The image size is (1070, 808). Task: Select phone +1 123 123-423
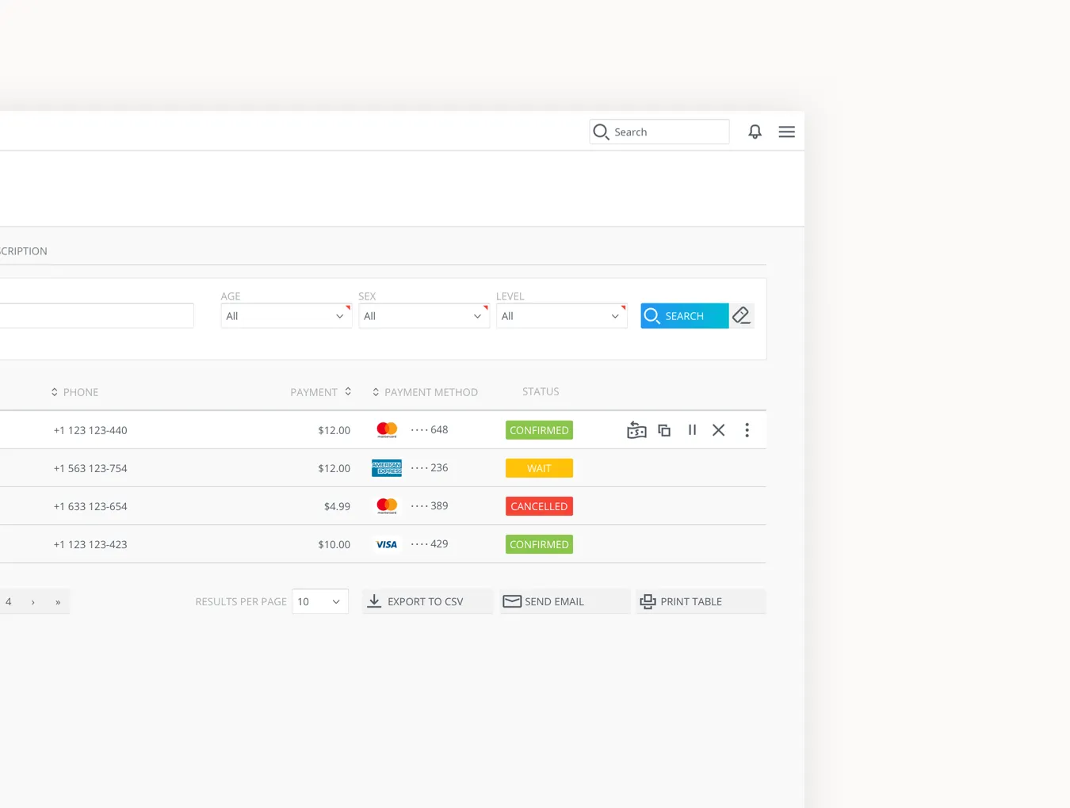click(90, 544)
